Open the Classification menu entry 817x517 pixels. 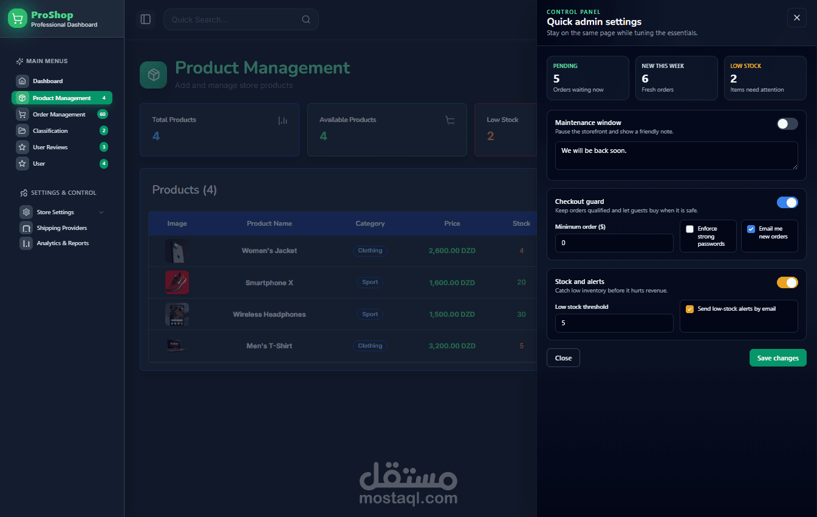pos(62,131)
